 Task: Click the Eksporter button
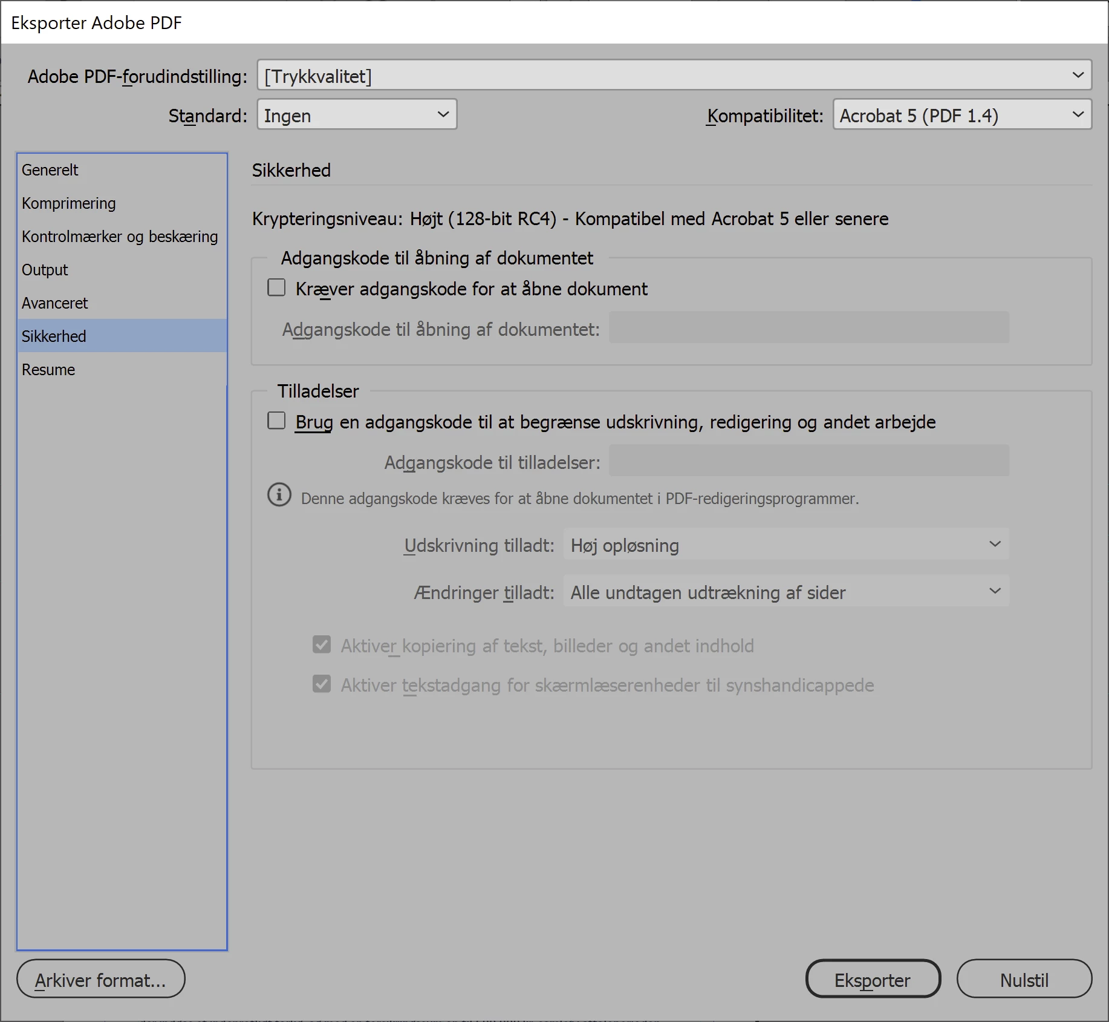(873, 979)
